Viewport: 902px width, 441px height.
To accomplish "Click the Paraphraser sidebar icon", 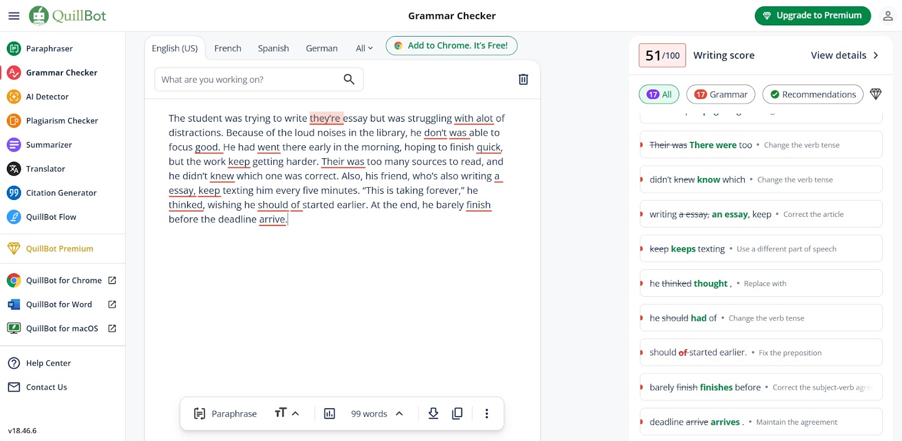I will (14, 48).
